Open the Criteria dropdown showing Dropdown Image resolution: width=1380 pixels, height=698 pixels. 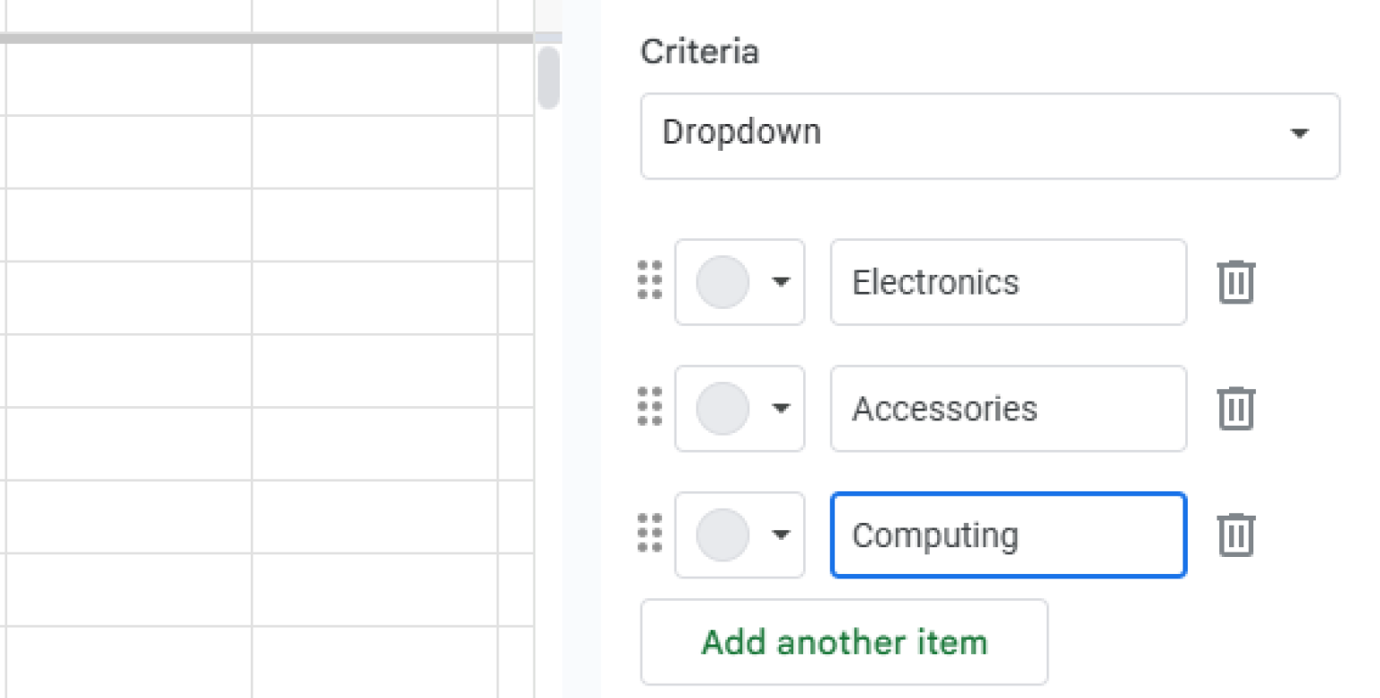988,135
